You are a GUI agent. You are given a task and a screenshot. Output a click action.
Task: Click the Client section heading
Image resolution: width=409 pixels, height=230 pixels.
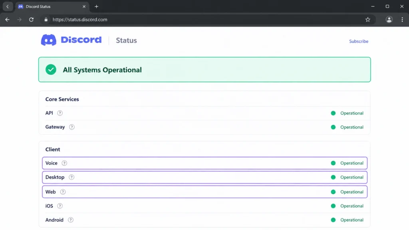pos(53,149)
